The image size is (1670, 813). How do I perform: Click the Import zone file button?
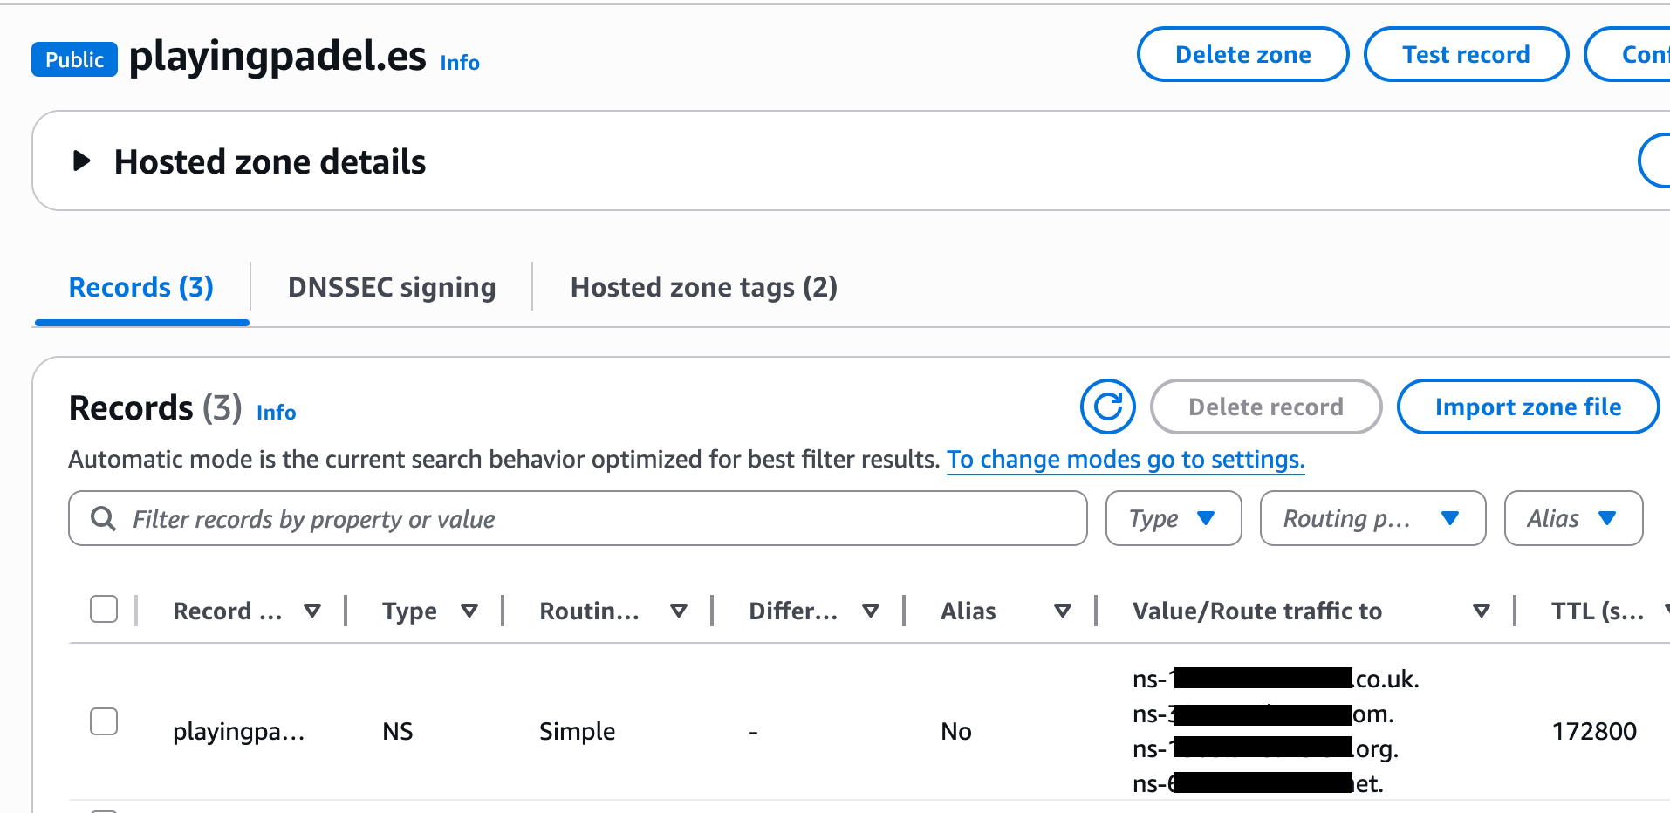point(1528,406)
